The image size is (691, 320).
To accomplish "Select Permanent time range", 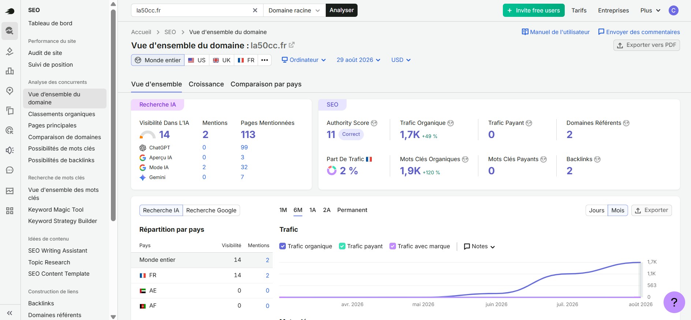I will (352, 210).
